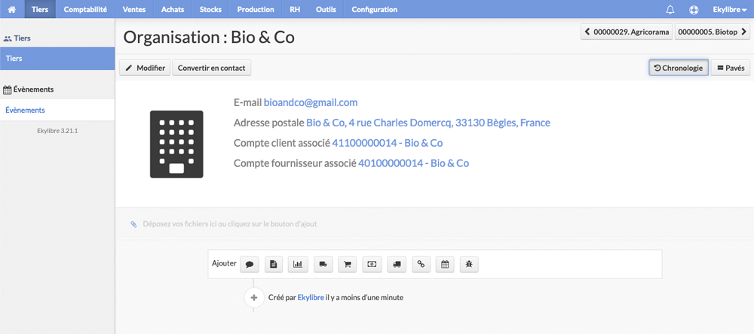Click the Organisation : Bio & Co title
Image resolution: width=754 pixels, height=334 pixels.
(209, 37)
